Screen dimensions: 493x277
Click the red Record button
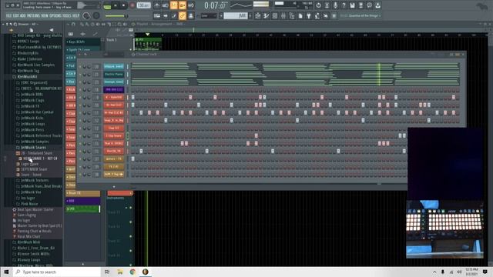[x=132, y=5]
